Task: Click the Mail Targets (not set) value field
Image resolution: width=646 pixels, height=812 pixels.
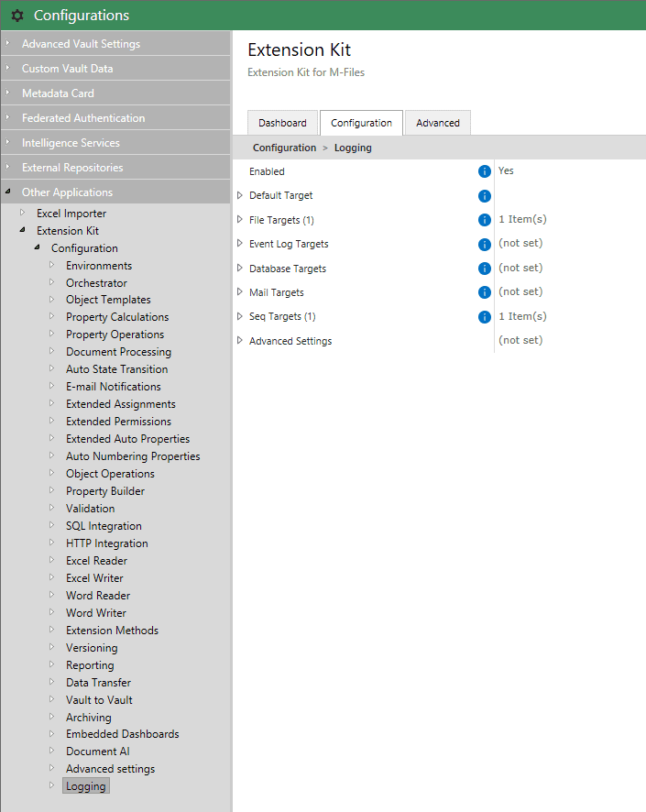Action: click(x=520, y=292)
